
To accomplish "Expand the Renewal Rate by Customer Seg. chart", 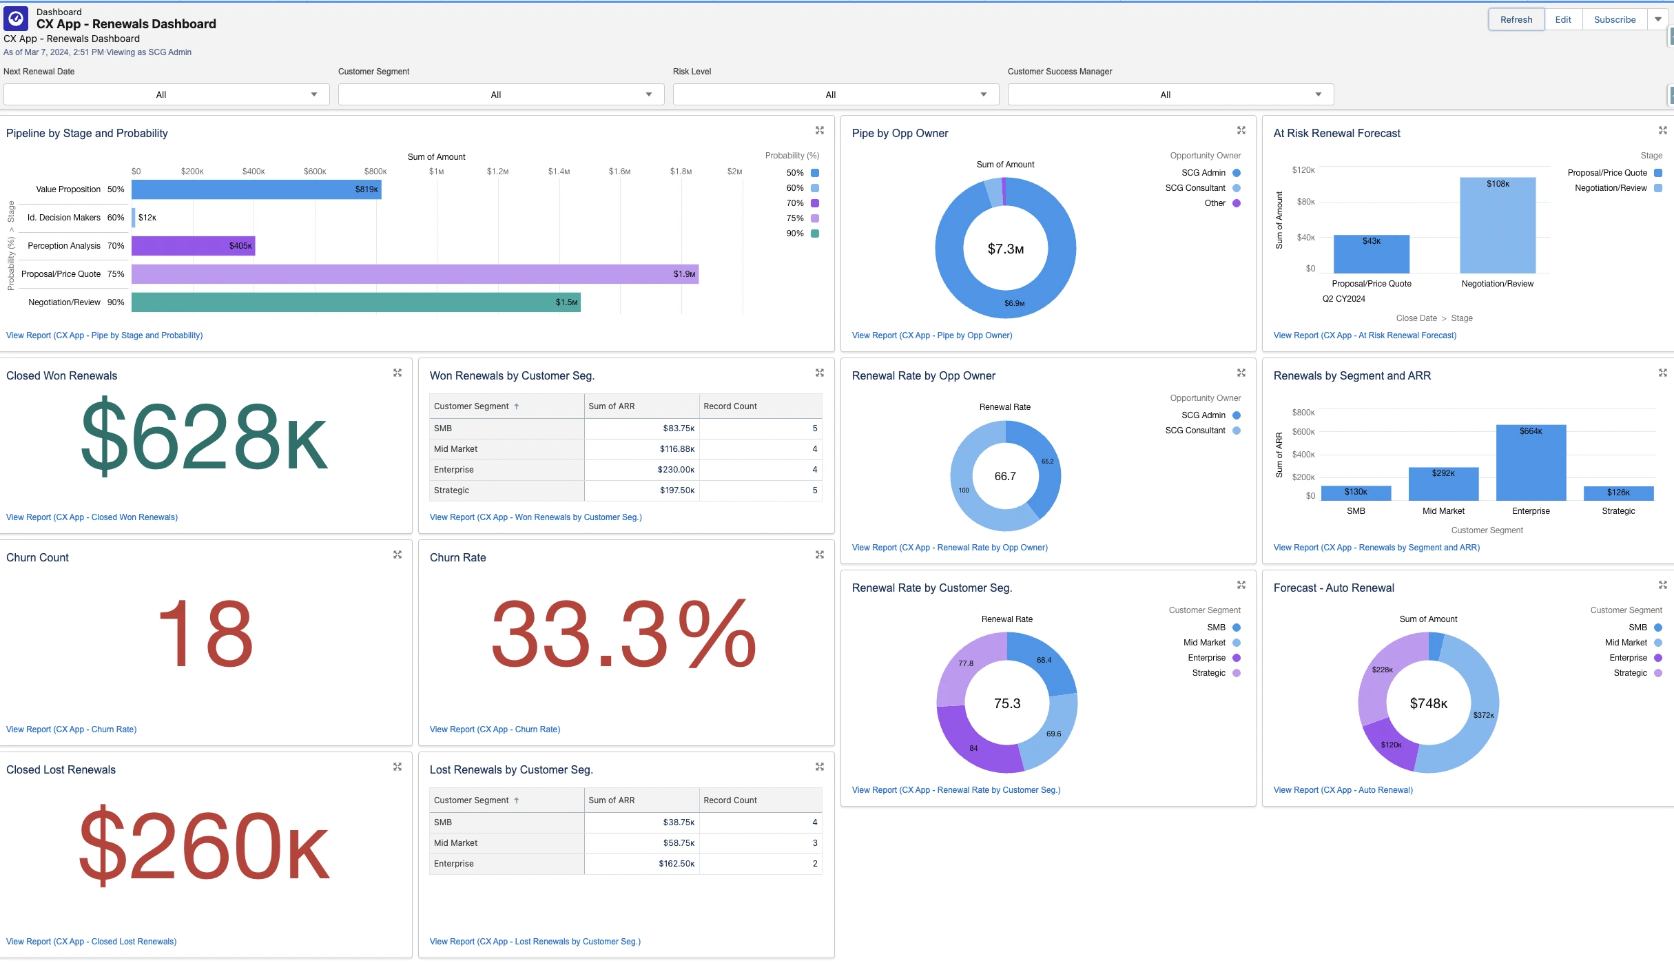I will [1241, 585].
